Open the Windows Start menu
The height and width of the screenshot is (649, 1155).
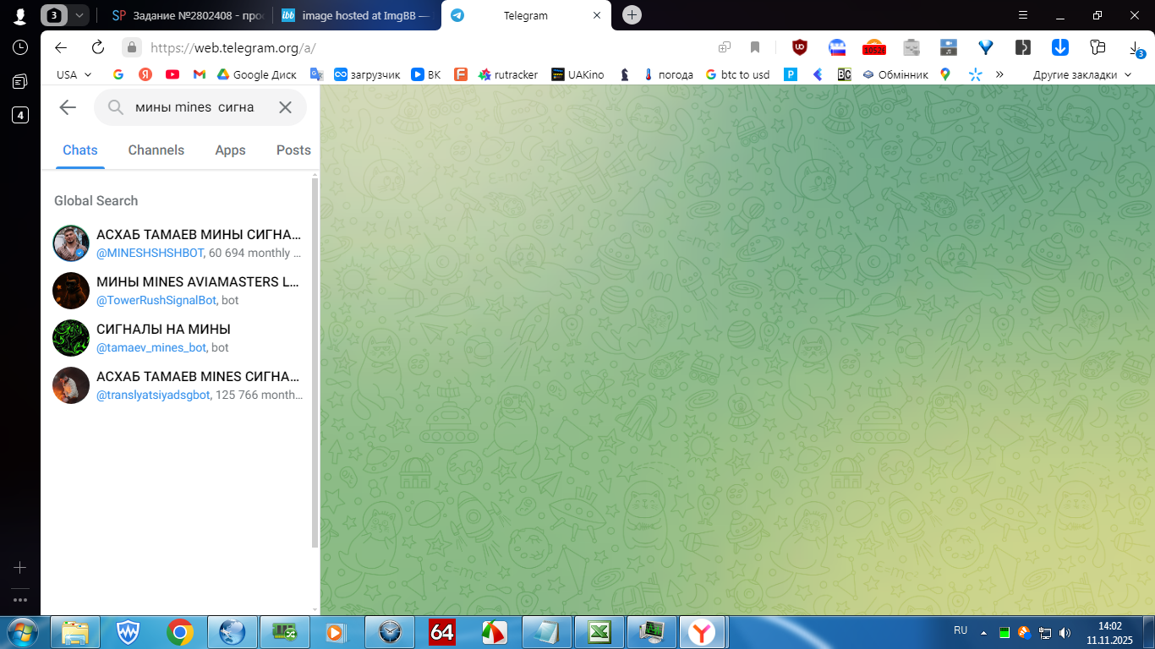(x=20, y=632)
